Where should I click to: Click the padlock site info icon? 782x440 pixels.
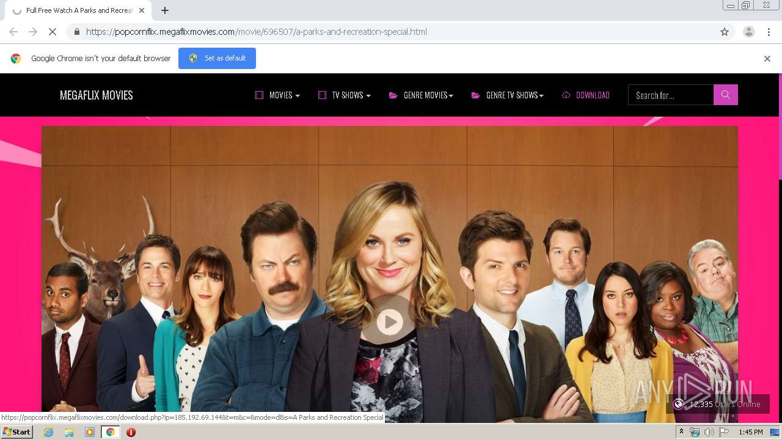pos(76,32)
